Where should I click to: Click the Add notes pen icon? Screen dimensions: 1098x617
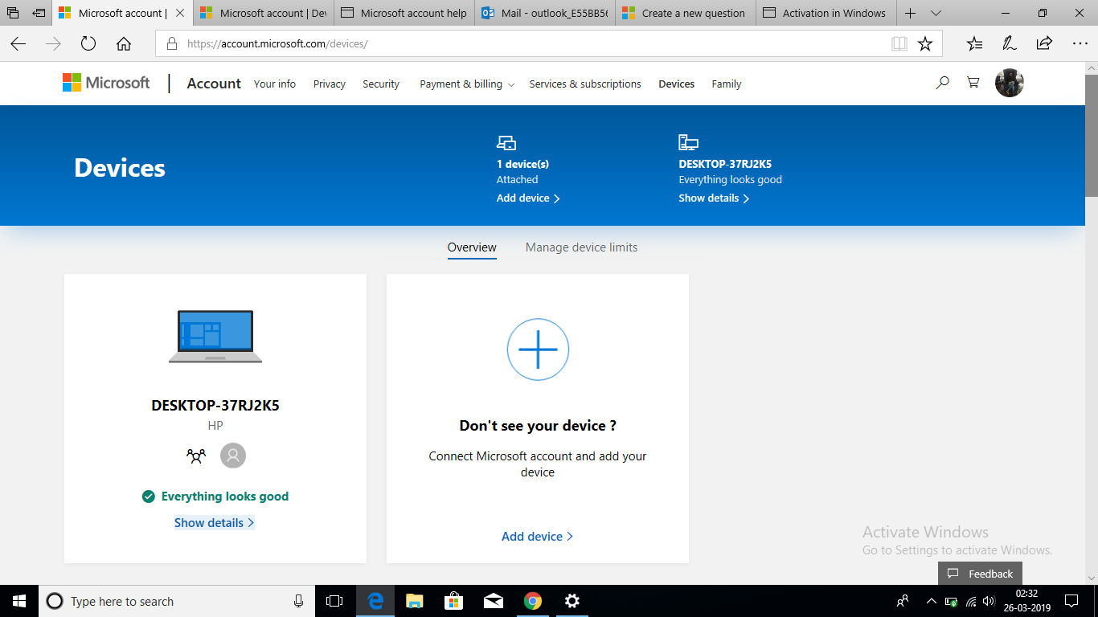point(1009,44)
